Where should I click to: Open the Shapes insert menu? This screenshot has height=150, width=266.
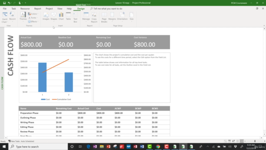(54, 17)
